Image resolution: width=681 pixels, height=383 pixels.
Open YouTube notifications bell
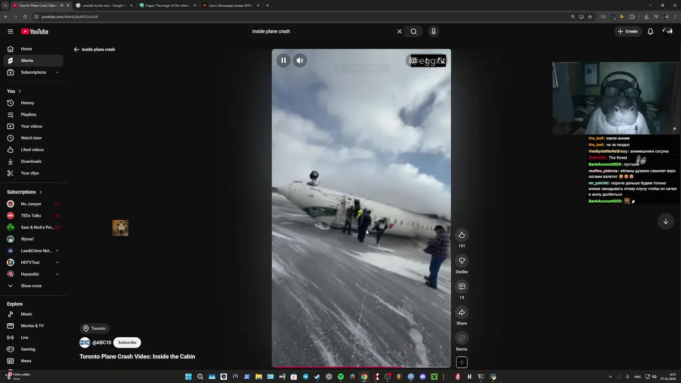(x=650, y=31)
